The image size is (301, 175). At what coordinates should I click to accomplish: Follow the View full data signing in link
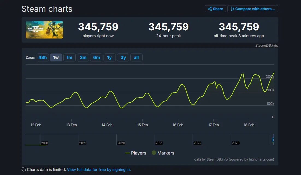(99, 170)
